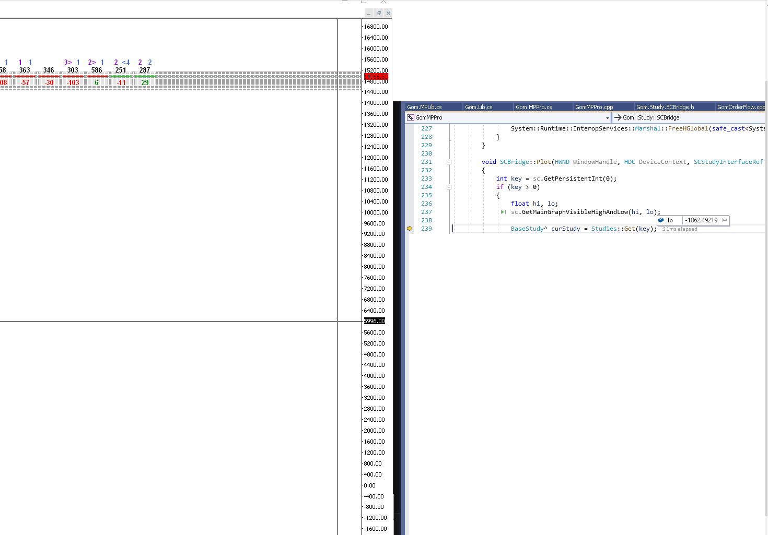Viewport: 768px width, 535px height.
Task: Collapse the if (key > 0) block
Action: pos(449,187)
